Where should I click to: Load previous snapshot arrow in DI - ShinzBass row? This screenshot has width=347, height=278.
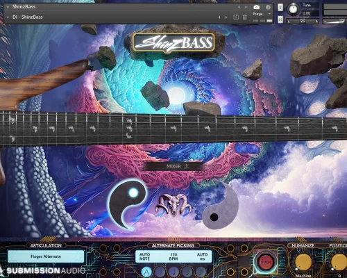[x=219, y=17]
